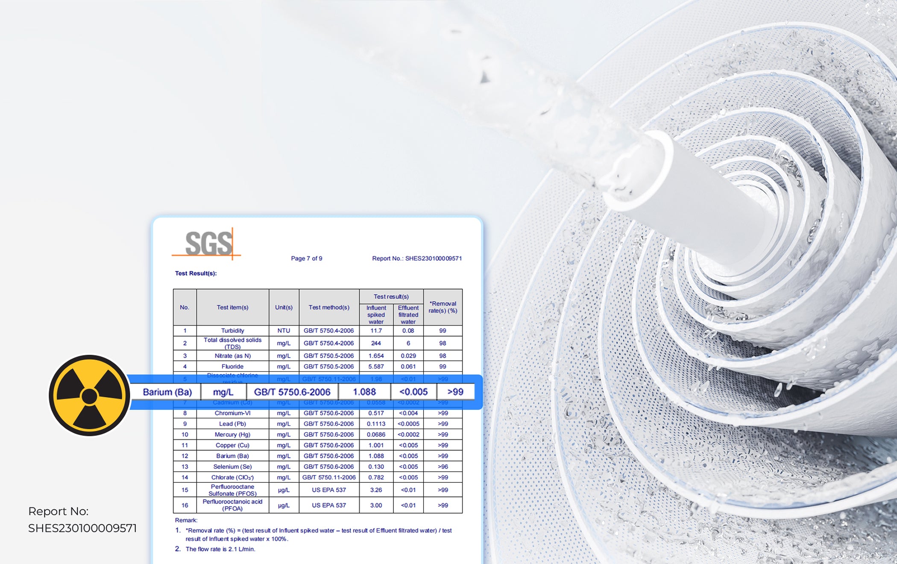Click the 'No.' column header

[185, 307]
